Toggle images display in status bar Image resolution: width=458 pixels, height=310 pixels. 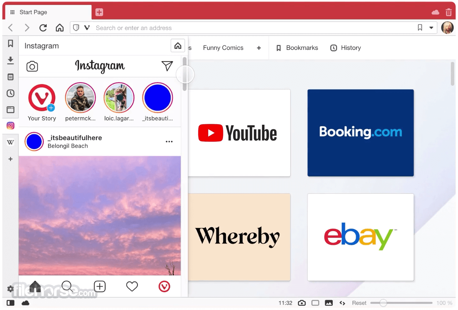point(329,303)
